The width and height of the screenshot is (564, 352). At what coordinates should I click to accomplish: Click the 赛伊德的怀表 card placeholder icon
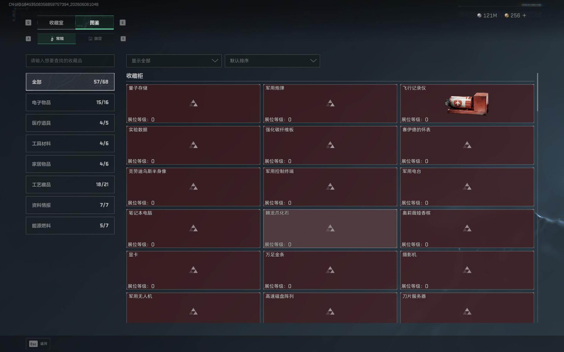click(x=467, y=145)
